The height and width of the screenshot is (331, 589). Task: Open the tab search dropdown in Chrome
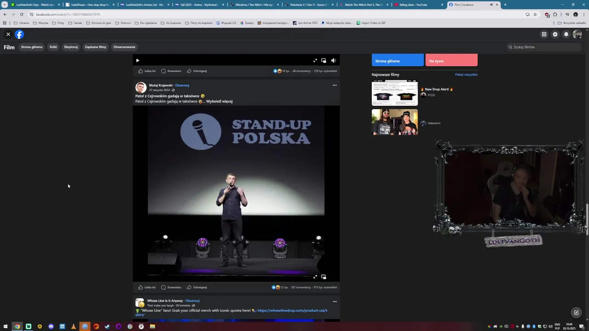[x=5, y=5]
